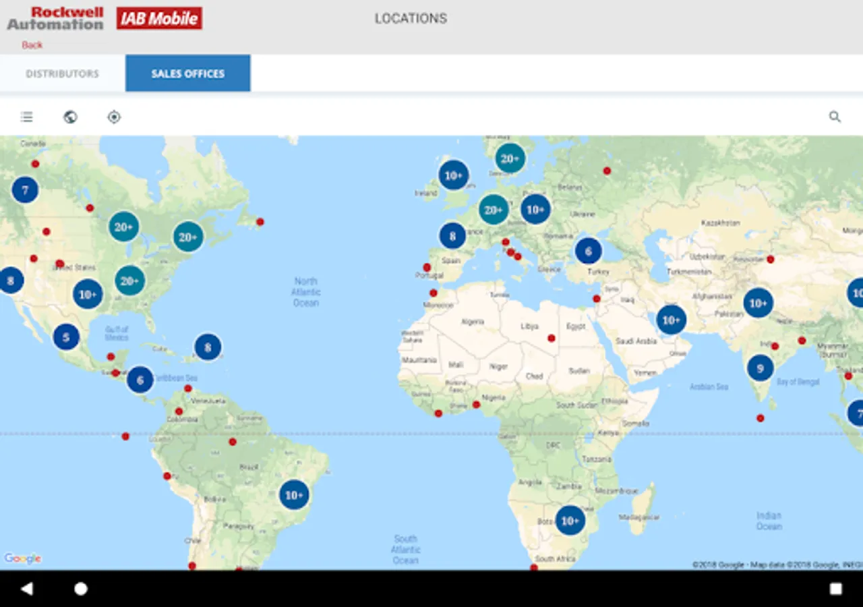Select the red marker east of Uzbekistan
Viewport: 863px width, 607px height.
point(771,259)
